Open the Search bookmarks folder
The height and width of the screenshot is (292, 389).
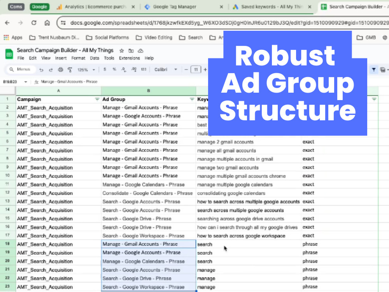pyautogui.click(x=191, y=37)
